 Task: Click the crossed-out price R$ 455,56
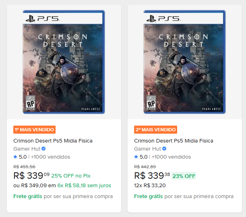24,167
